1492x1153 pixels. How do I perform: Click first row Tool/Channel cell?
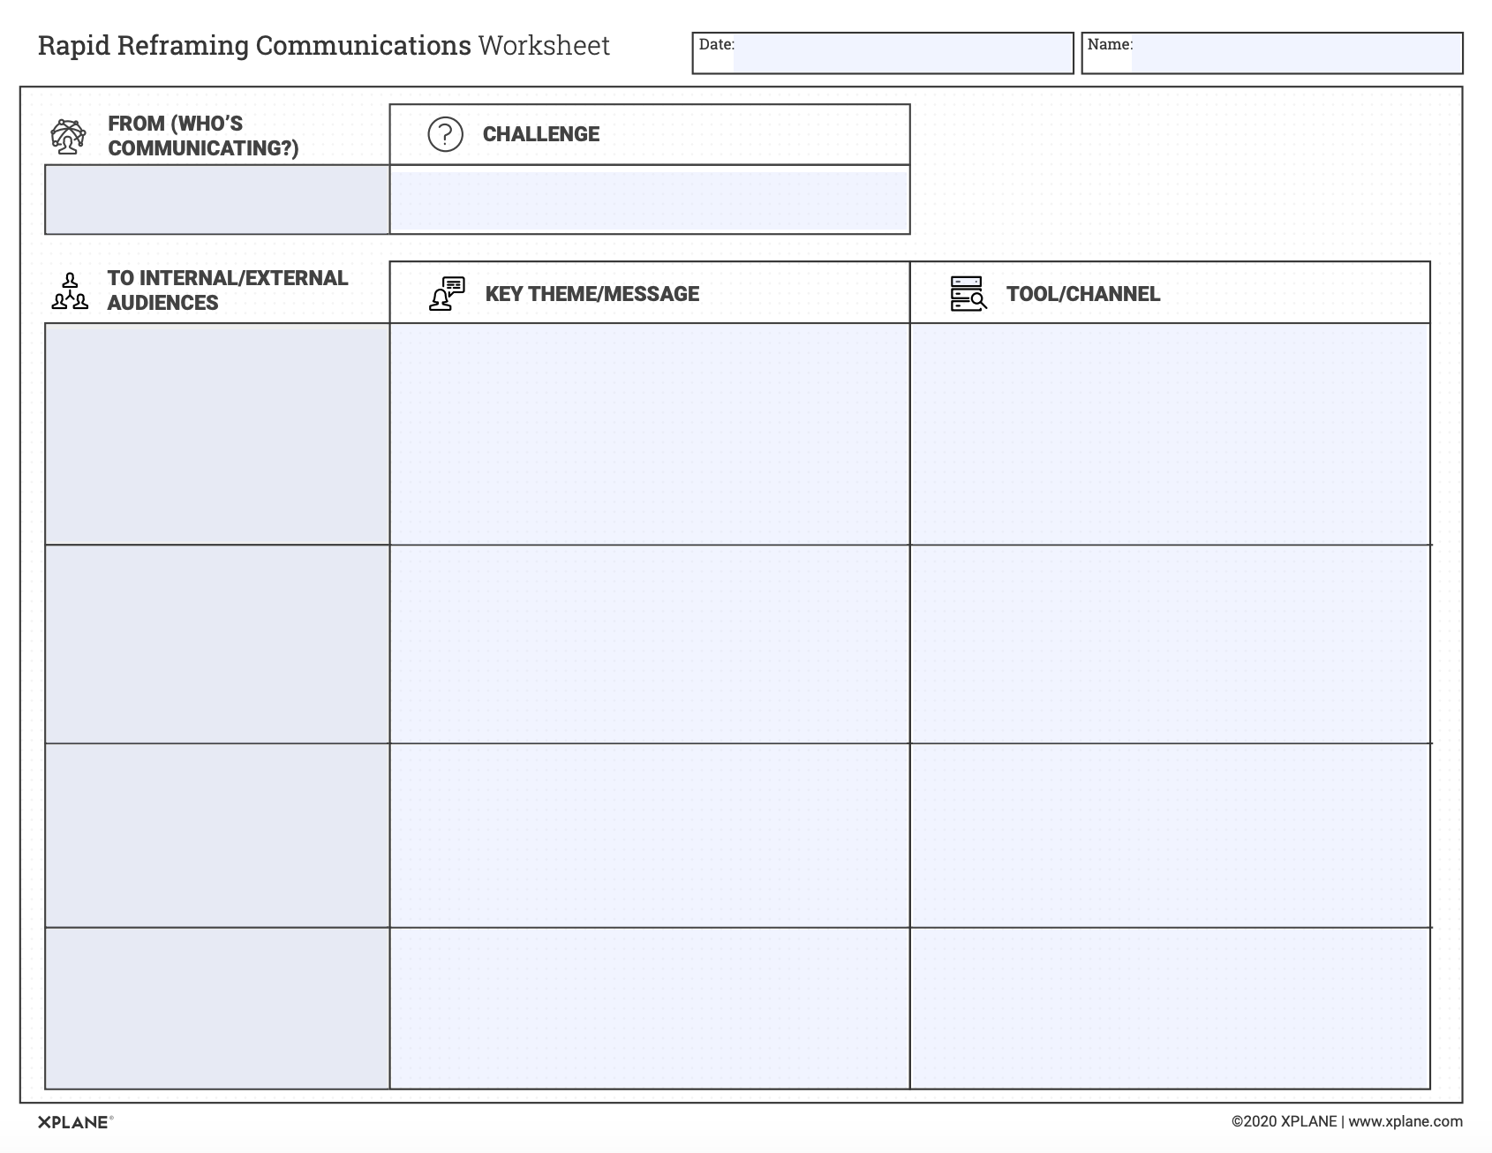(x=1170, y=433)
